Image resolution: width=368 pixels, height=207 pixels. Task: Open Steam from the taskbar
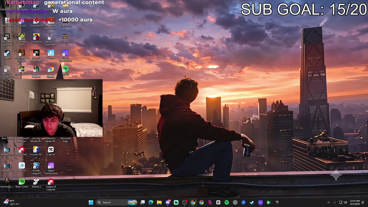(x=252, y=202)
